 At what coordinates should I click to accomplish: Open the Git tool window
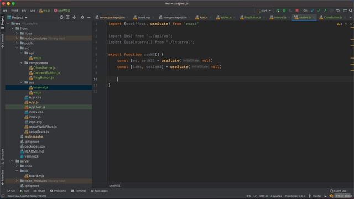11,191
